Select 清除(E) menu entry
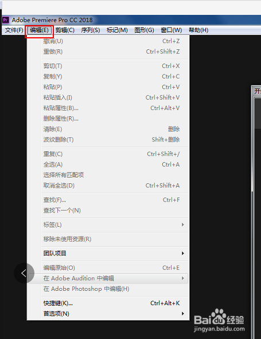Screen dimensions: 261x339 coord(108,129)
